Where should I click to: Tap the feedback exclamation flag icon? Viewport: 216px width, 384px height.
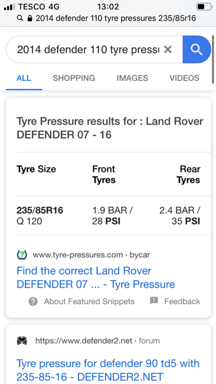(154, 301)
